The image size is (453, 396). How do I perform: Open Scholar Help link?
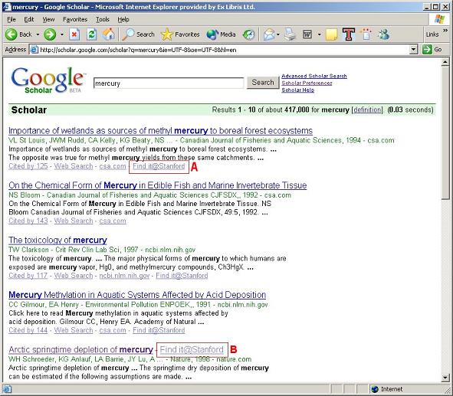click(298, 90)
